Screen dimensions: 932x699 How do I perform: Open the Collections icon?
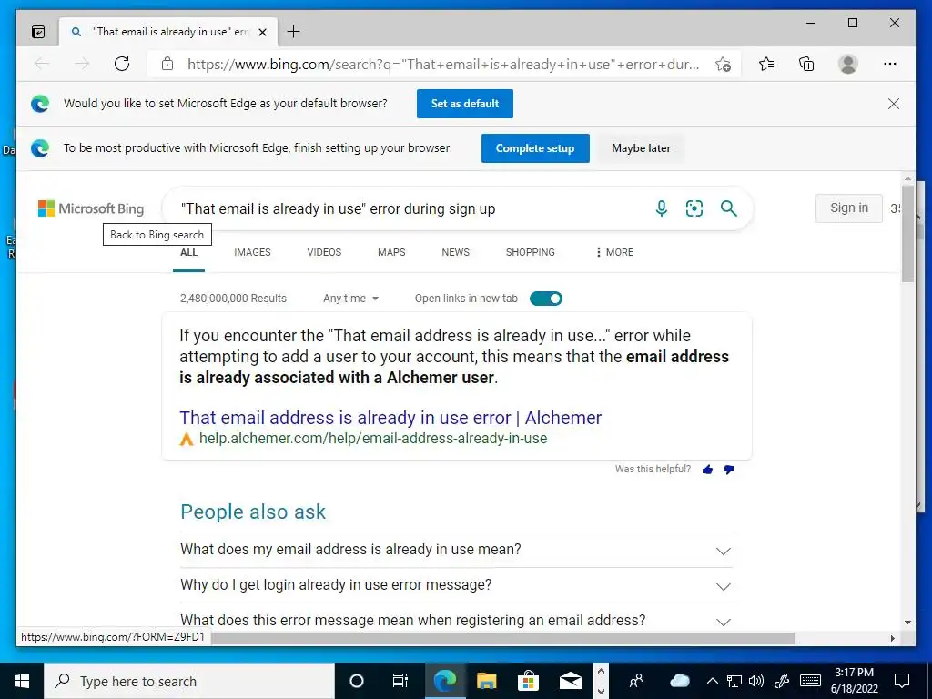point(806,64)
